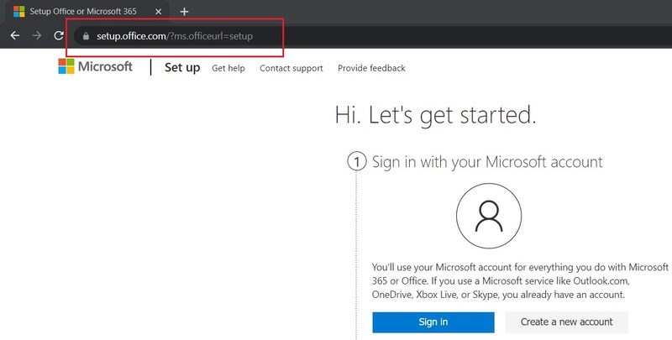The height and width of the screenshot is (340, 672).
Task: Open a new browser tab
Action: [185, 12]
